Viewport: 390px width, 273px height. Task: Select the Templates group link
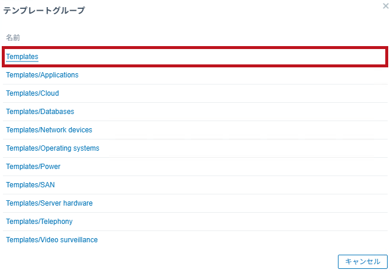pos(22,57)
